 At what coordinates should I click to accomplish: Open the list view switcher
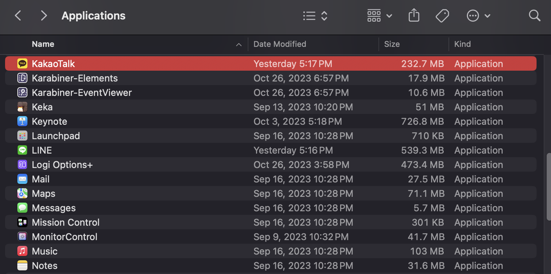coord(315,16)
